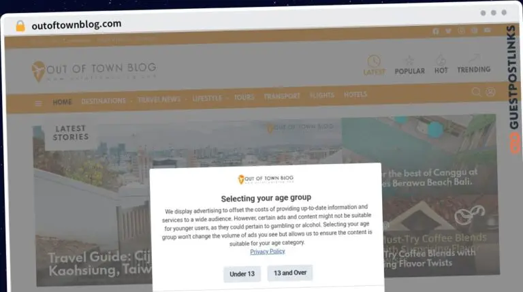The height and width of the screenshot is (292, 523).
Task: Click the search magnifier icon
Action: click(x=476, y=92)
